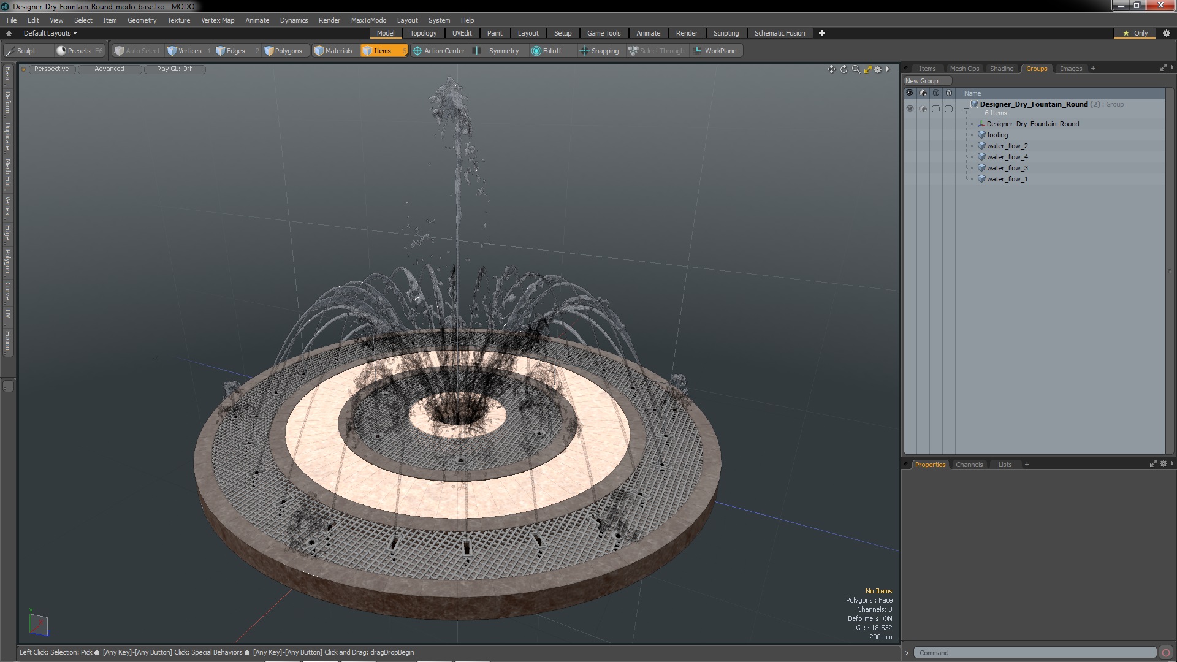
Task: Click the viewport rotate icon
Action: pyautogui.click(x=844, y=69)
